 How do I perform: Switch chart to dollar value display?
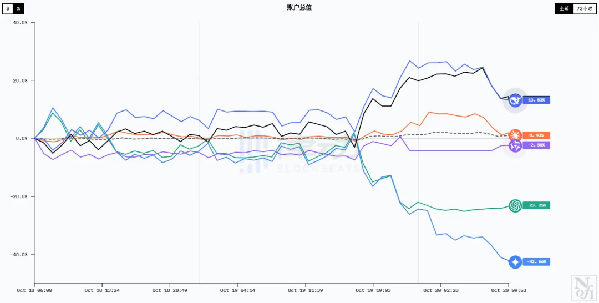pyautogui.click(x=8, y=8)
